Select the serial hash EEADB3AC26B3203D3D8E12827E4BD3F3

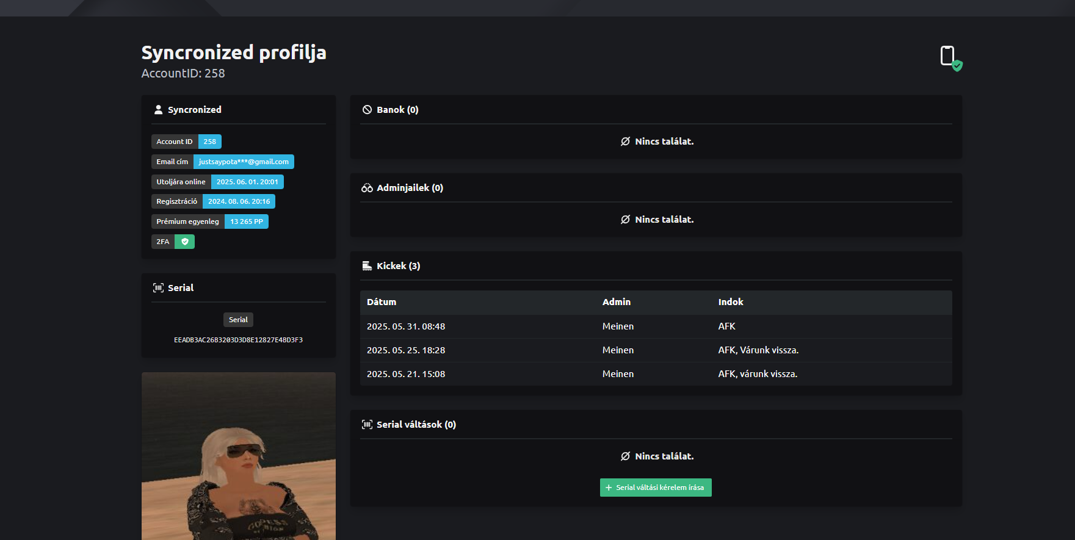tap(238, 340)
